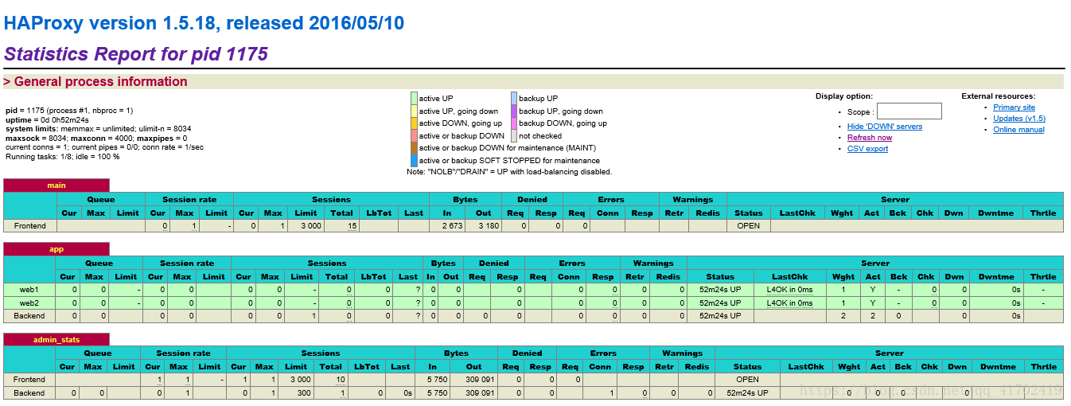Click the main table Status column header
This screenshot has width=1071, height=406.
click(748, 213)
